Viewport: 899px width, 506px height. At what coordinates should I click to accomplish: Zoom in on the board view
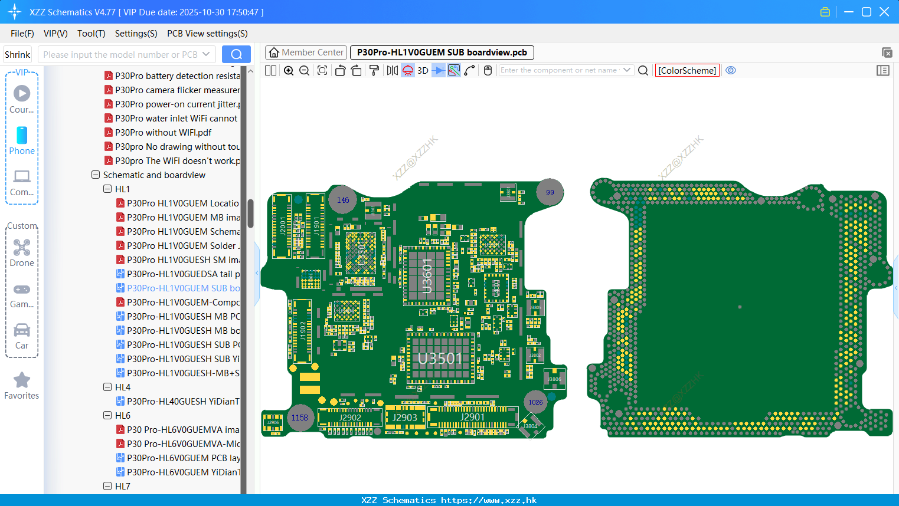click(289, 70)
